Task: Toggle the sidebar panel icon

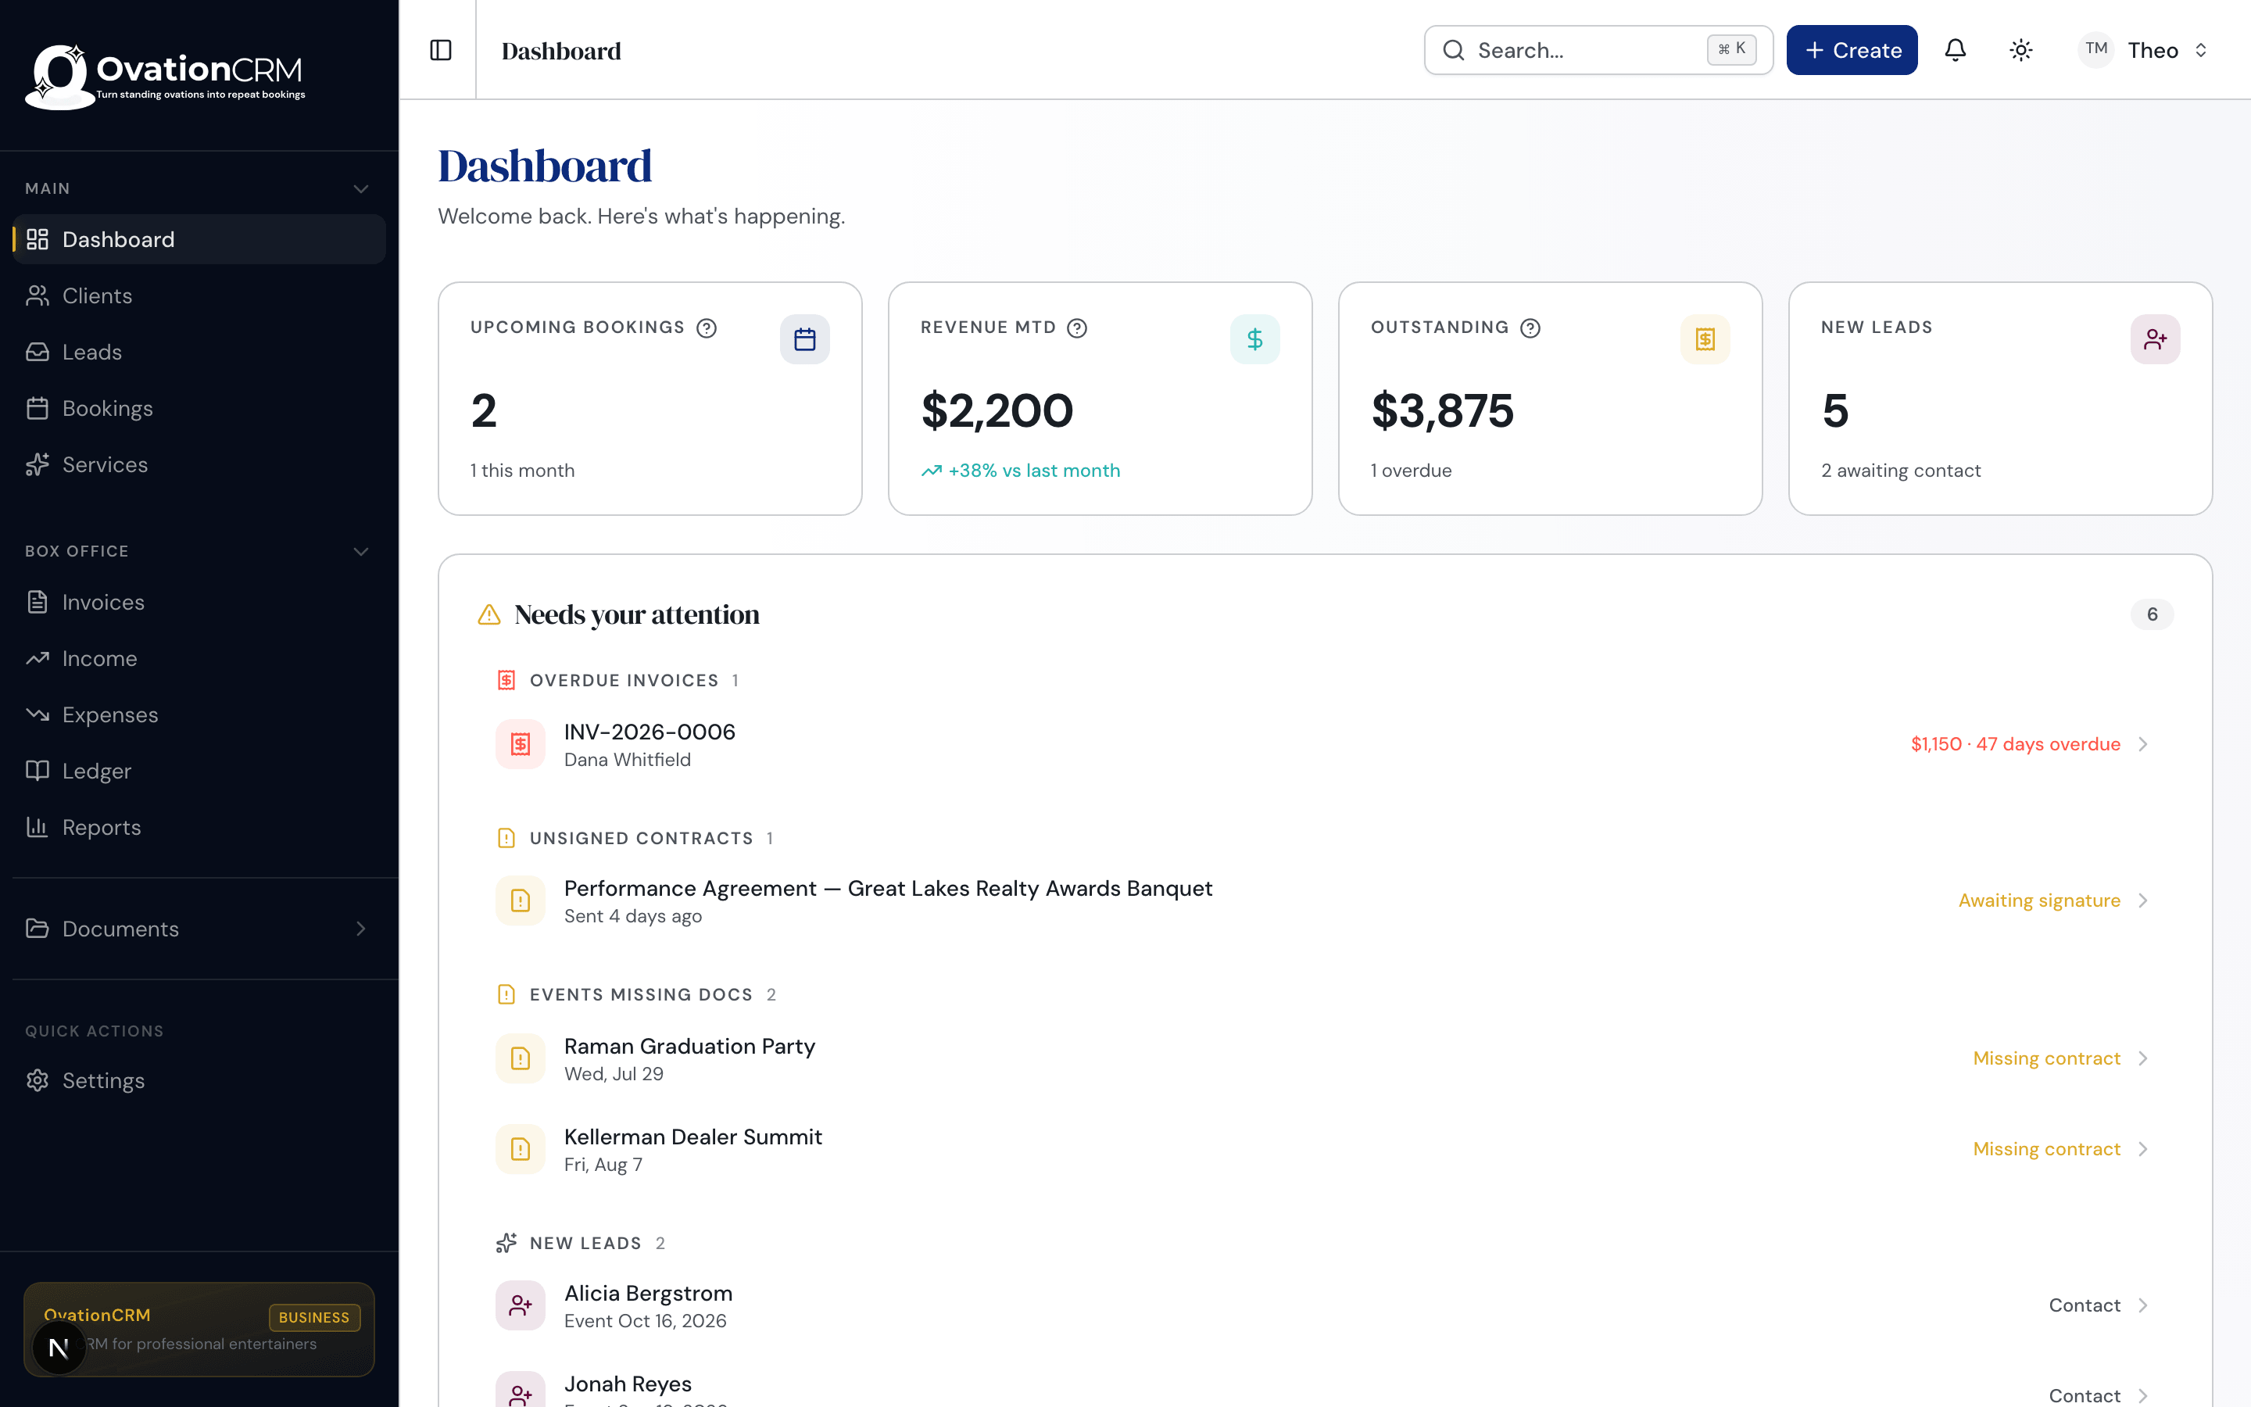Action: click(441, 50)
